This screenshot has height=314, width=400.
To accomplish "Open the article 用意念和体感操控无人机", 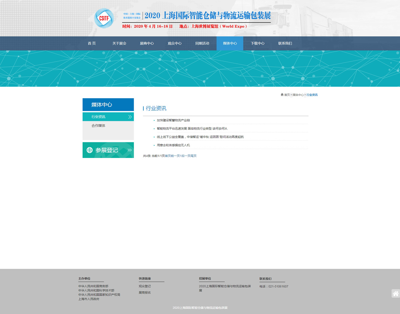I will pyautogui.click(x=173, y=145).
